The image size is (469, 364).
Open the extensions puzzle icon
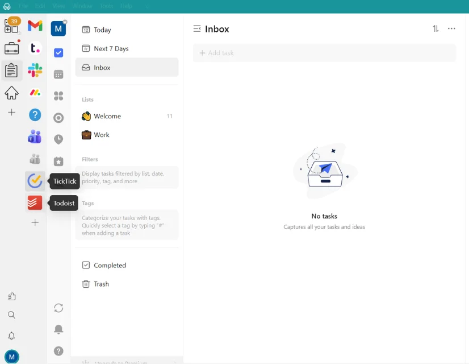(x=12, y=296)
